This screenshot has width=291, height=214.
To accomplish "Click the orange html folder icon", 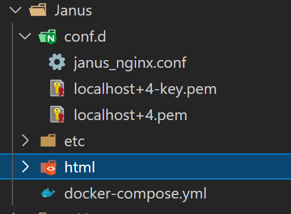I will click(x=49, y=168).
